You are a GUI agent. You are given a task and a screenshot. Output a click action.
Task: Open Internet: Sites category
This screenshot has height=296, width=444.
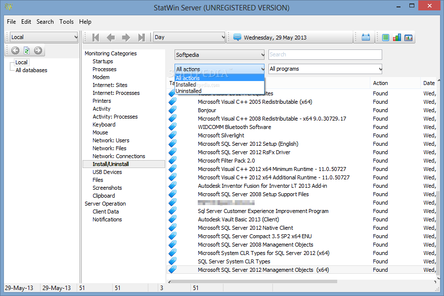(110, 85)
